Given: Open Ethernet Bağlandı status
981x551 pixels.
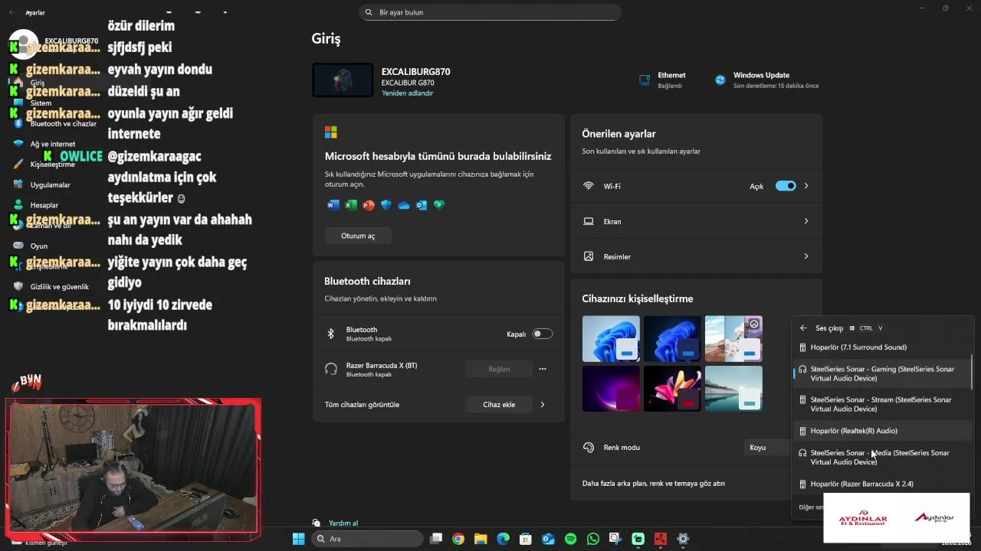Looking at the screenshot, I should (662, 80).
